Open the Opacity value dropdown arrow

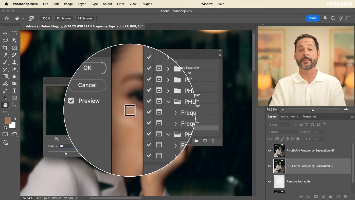pos(323,132)
